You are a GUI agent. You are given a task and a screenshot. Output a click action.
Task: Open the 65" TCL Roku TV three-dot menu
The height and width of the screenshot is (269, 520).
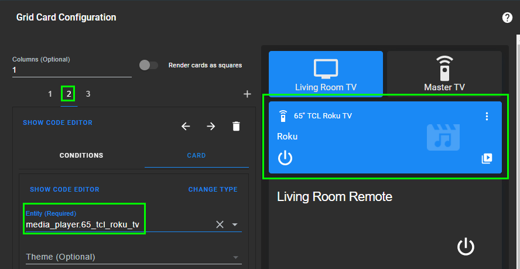coord(487,116)
